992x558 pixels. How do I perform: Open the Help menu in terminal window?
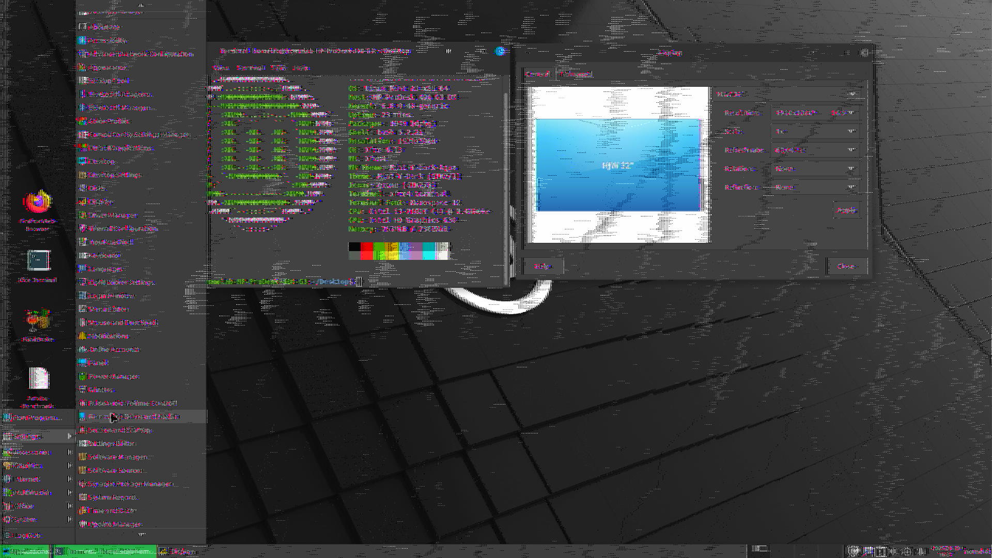301,68
